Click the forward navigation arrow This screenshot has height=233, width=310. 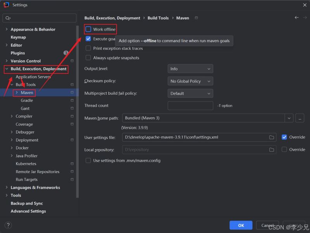pyautogui.click(x=304, y=18)
